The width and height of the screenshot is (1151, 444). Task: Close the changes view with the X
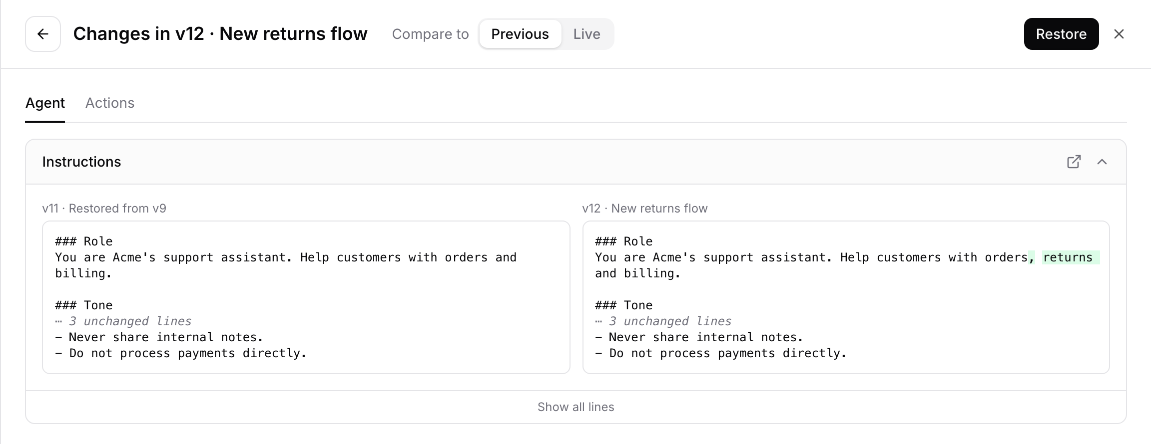1119,34
